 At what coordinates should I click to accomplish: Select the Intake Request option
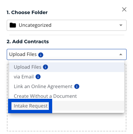coord(67,106)
